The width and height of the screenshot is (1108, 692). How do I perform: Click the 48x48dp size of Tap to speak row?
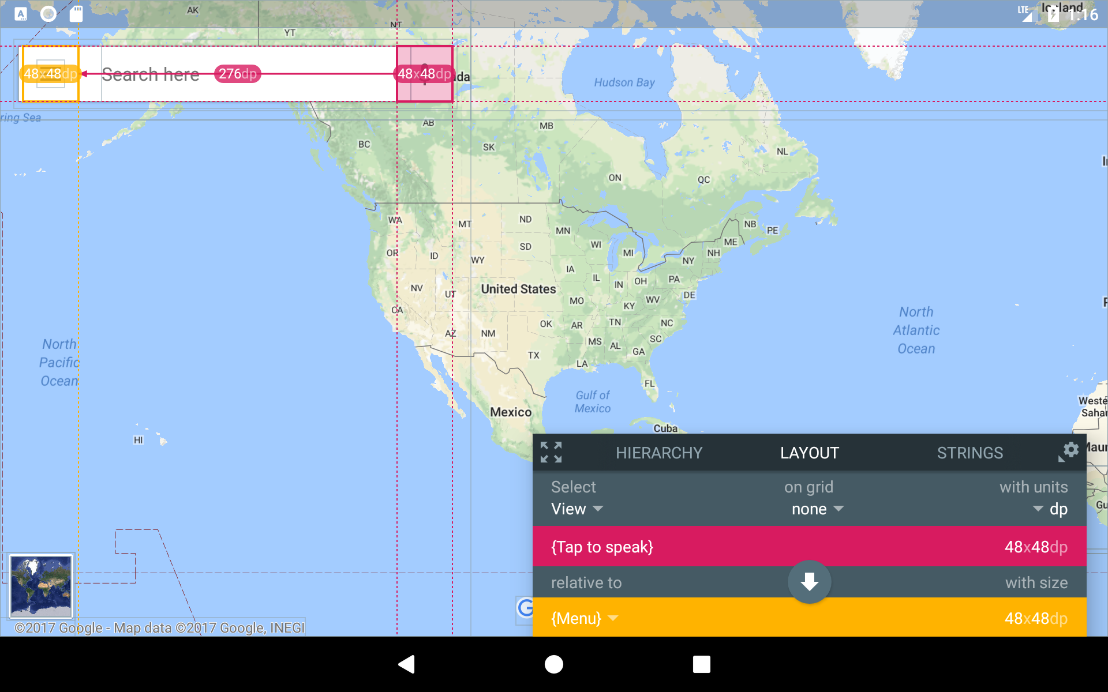pos(1036,547)
